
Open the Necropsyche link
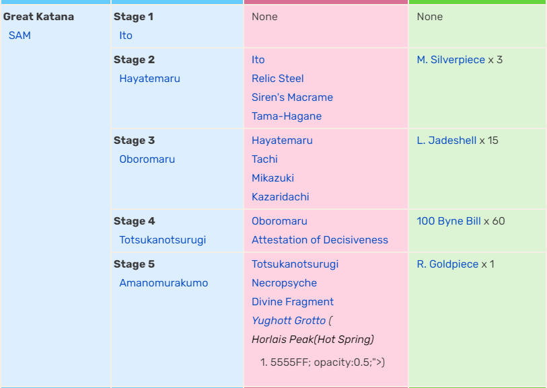pyautogui.click(x=284, y=283)
